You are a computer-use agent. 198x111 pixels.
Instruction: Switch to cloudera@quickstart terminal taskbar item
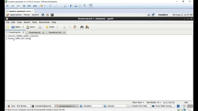(x=43, y=106)
